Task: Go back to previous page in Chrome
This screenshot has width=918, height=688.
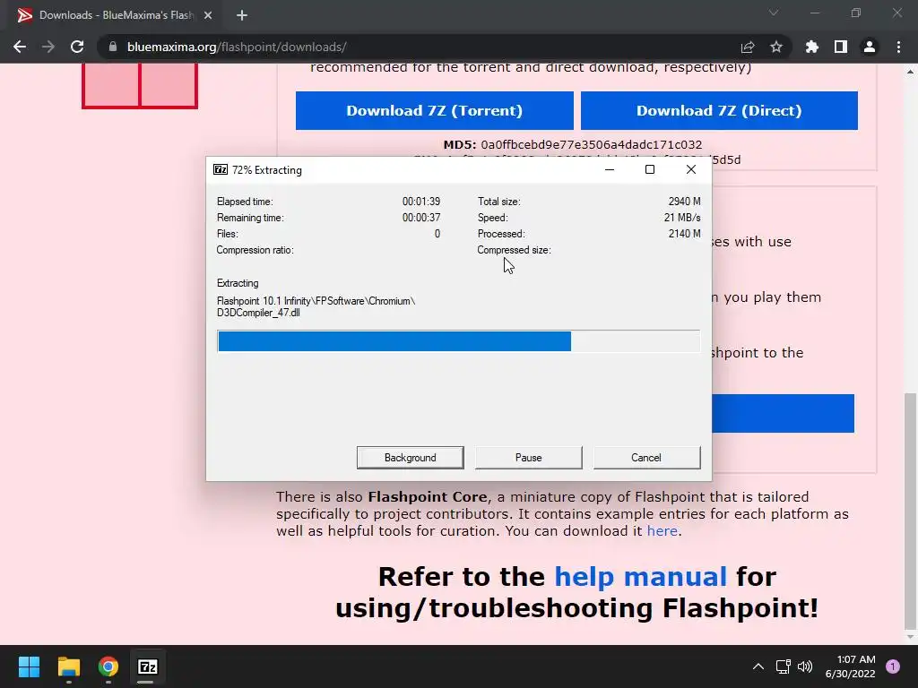Action: 20,47
